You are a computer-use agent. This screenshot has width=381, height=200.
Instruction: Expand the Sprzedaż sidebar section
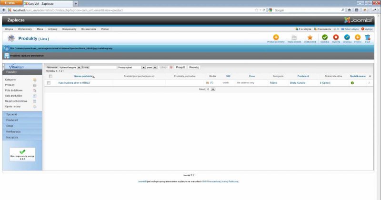tap(12, 115)
